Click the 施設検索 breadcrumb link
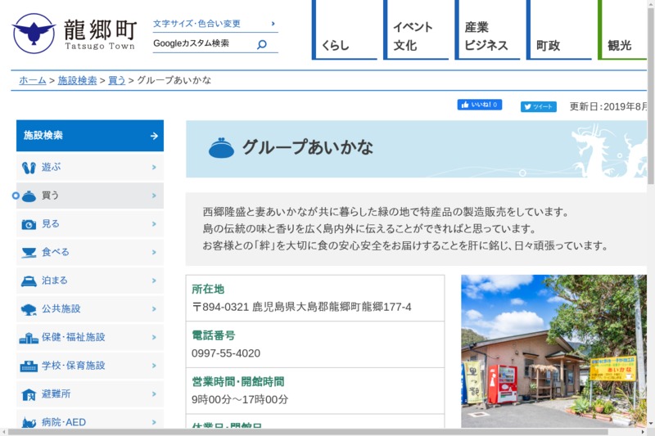The height and width of the screenshot is (436, 655). tap(77, 80)
